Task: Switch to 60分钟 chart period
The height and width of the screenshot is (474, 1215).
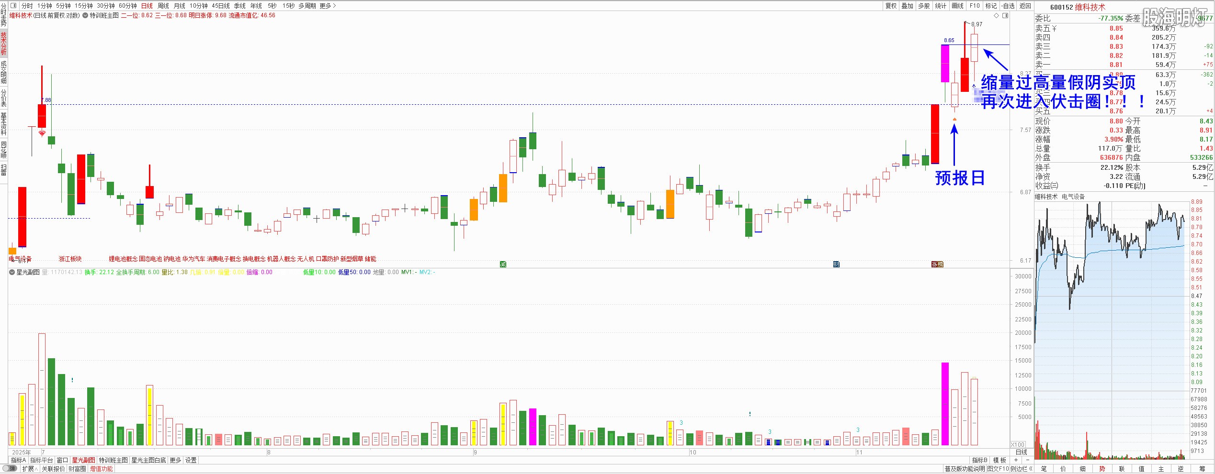Action: click(127, 6)
